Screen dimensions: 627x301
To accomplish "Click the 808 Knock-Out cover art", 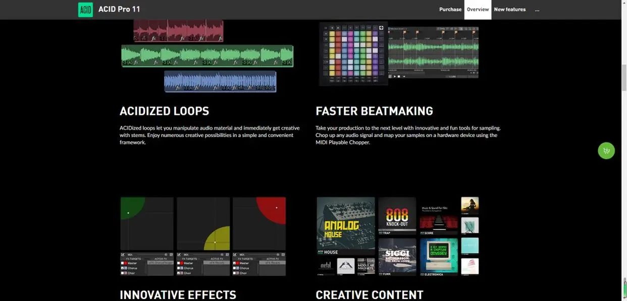I will point(397,216).
